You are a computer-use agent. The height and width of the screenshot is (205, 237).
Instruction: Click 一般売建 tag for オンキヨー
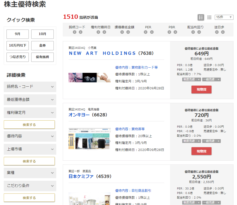click(211, 141)
